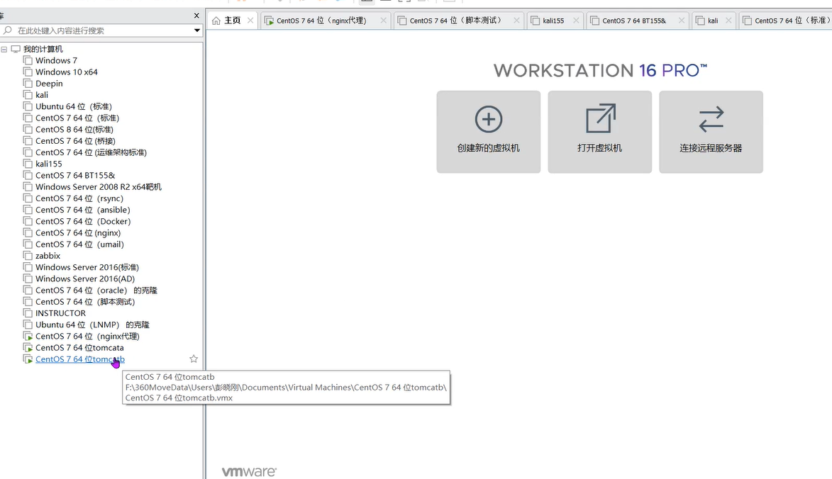
Task: Select CentOS 8 64 位(标准) entry
Action: click(74, 129)
